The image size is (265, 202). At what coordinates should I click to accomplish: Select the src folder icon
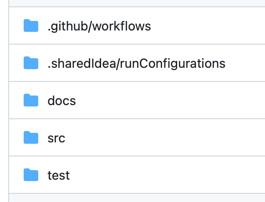coord(31,138)
